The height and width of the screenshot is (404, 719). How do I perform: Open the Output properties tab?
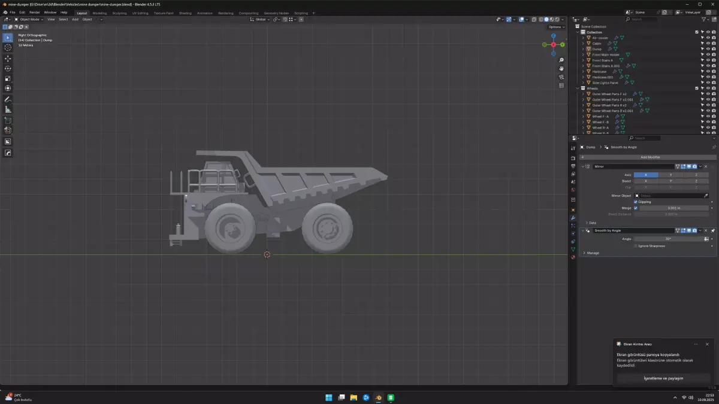coord(573,166)
